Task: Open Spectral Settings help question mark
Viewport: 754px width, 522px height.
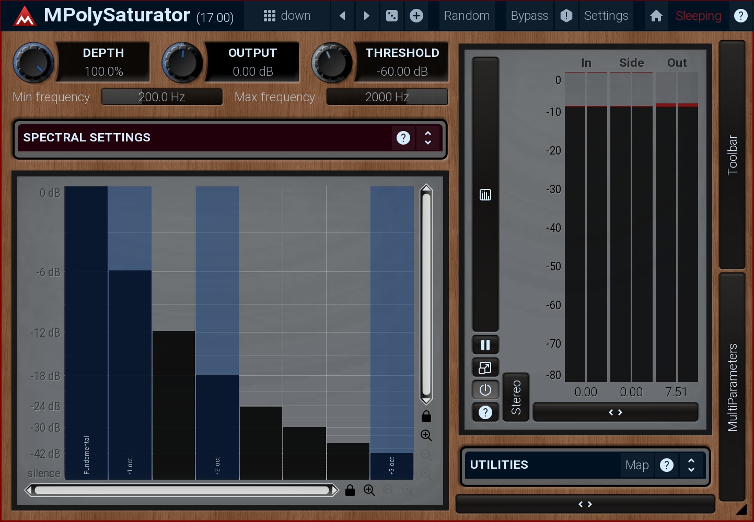Action: click(x=403, y=138)
